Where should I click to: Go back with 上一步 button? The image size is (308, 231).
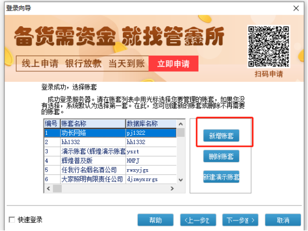click(198, 220)
